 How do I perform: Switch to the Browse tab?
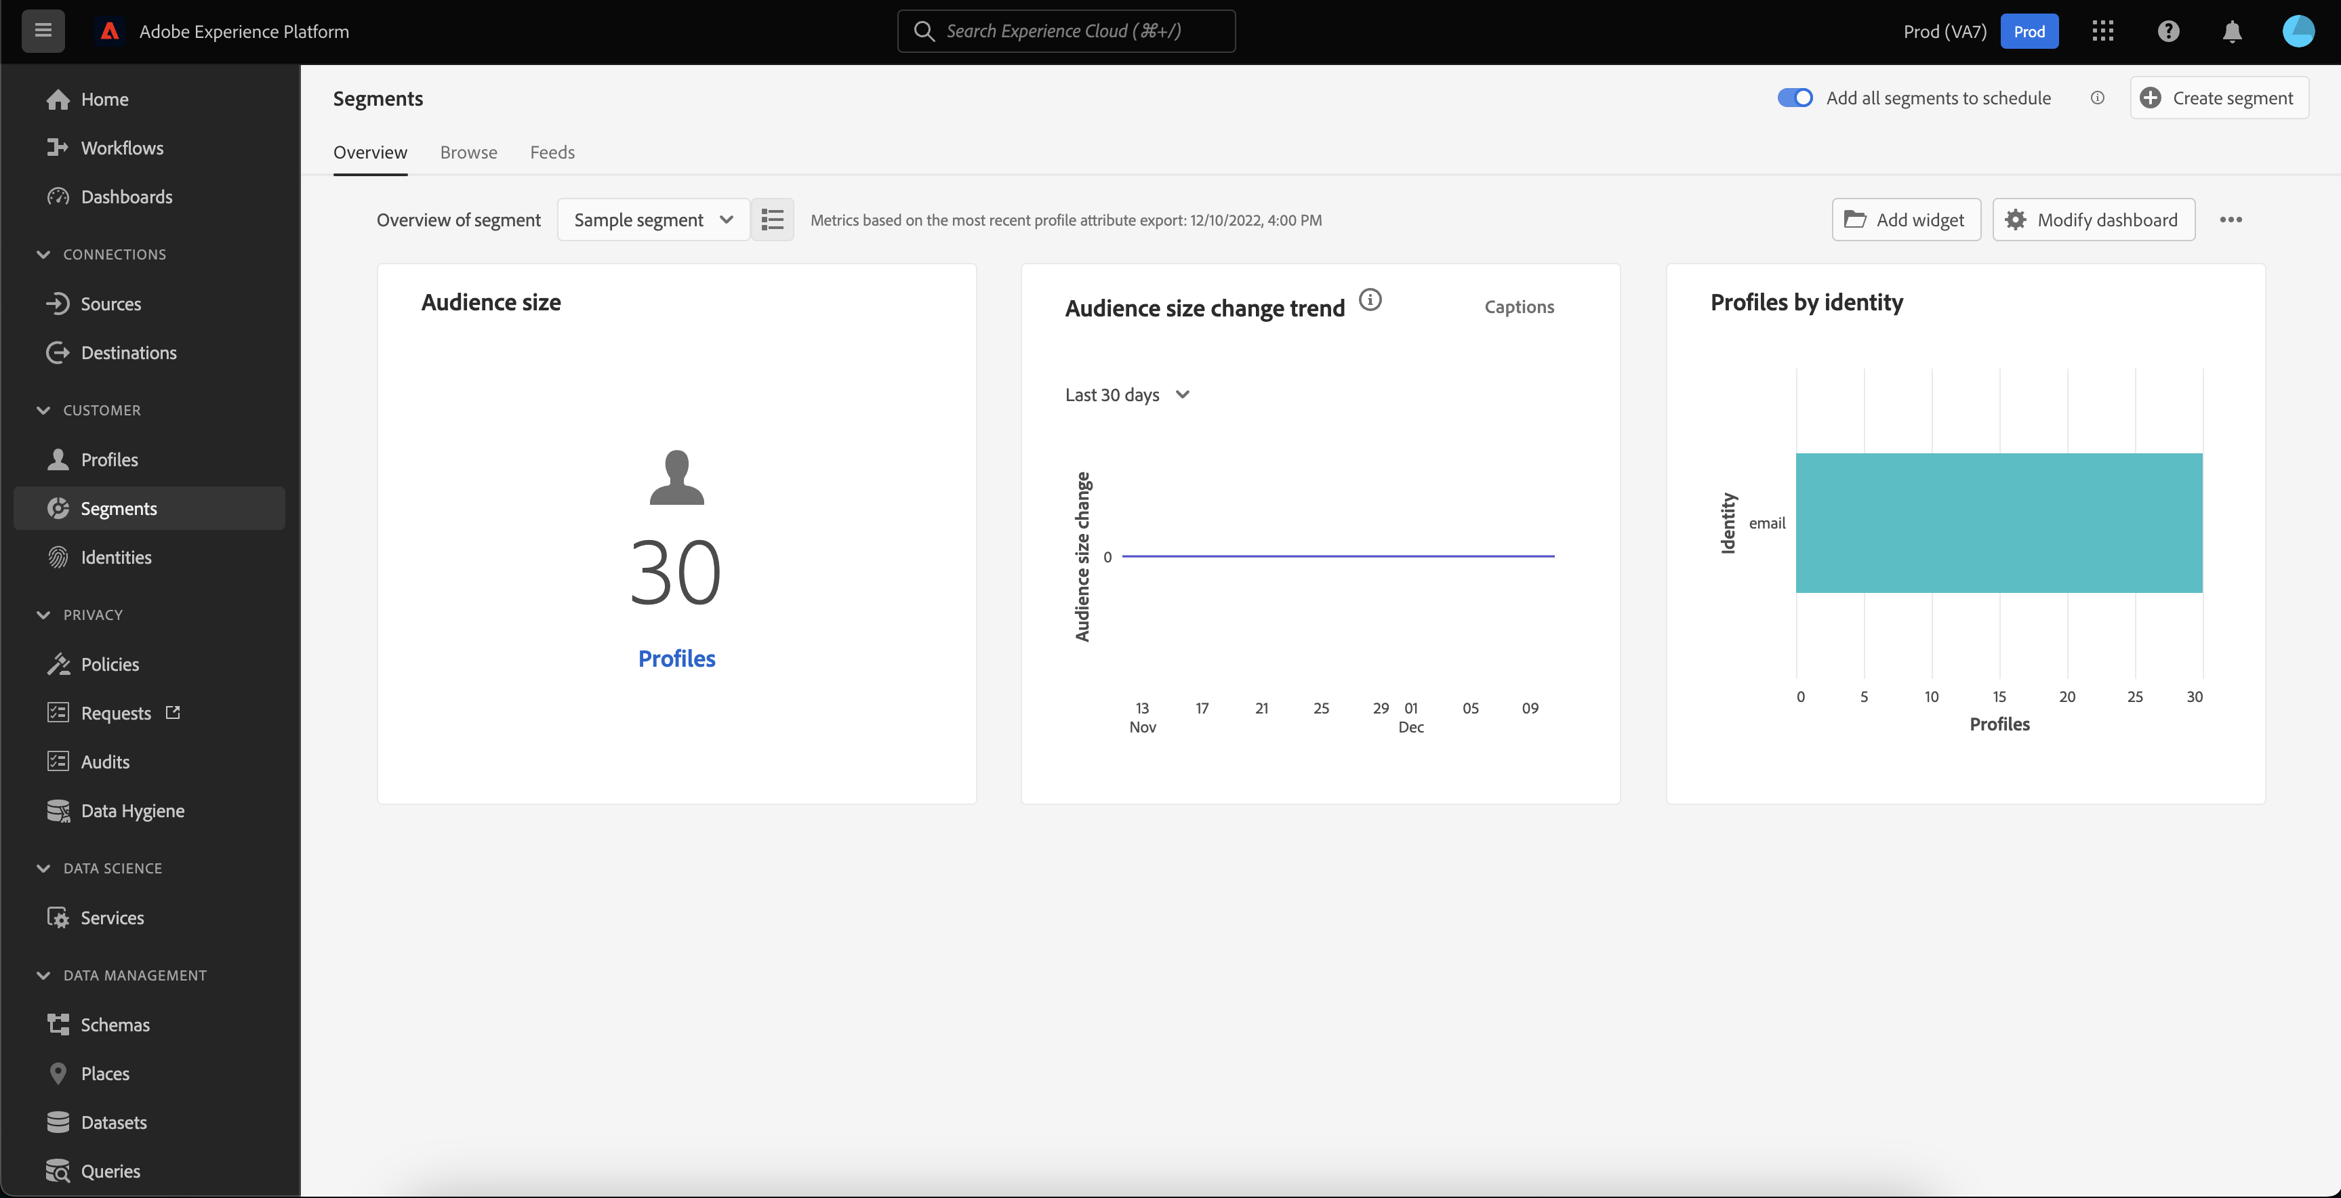point(468,152)
